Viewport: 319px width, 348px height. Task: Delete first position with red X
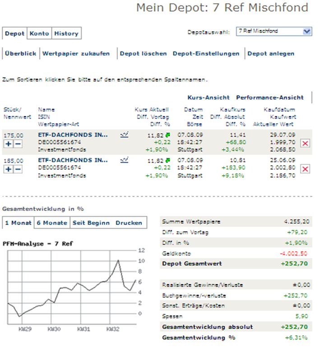pyautogui.click(x=305, y=143)
